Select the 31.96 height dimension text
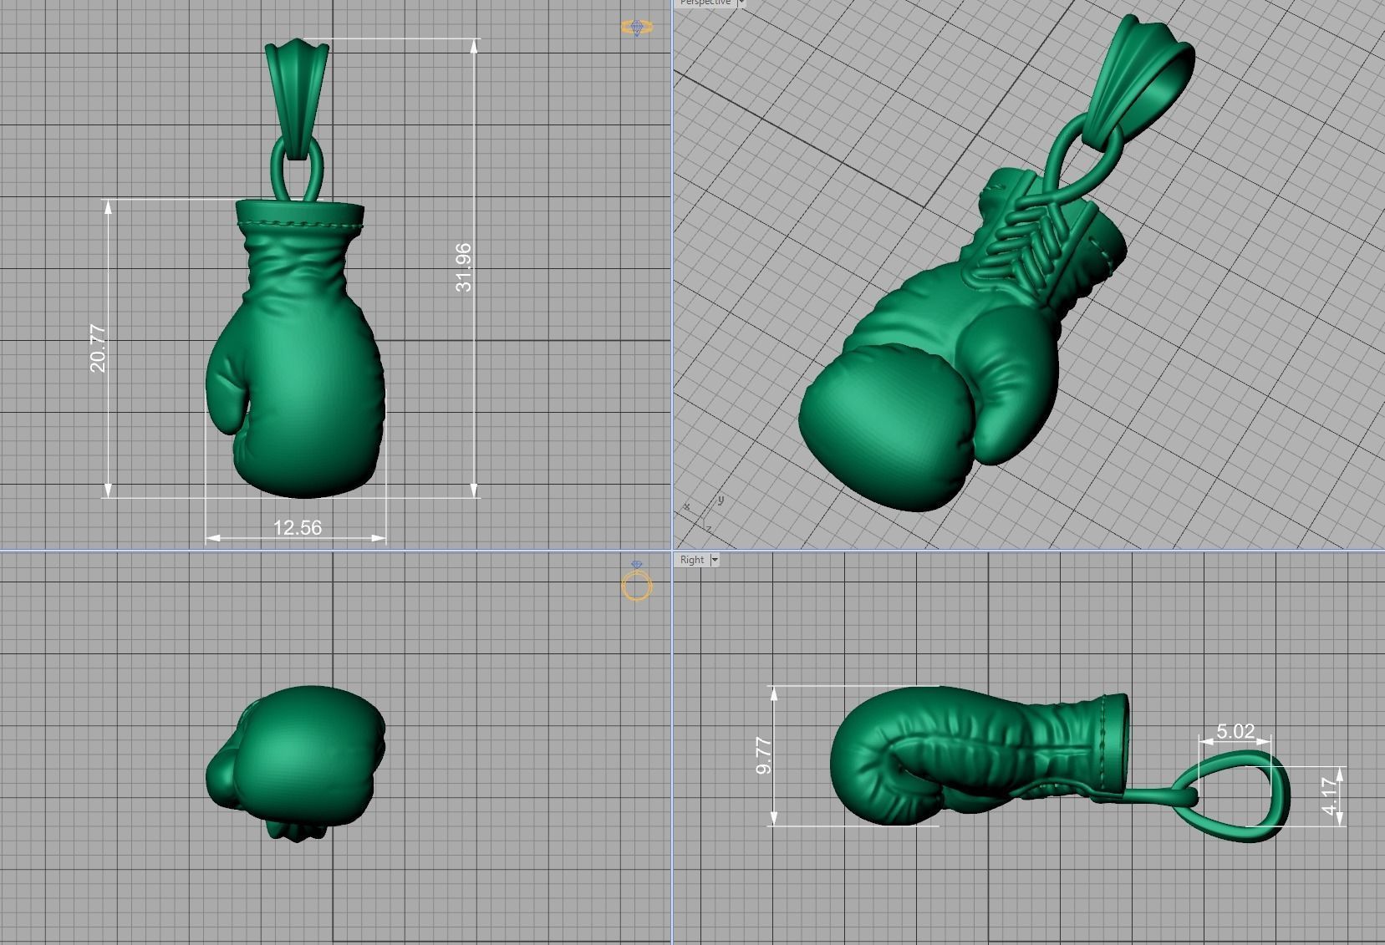The width and height of the screenshot is (1385, 945). pyautogui.click(x=464, y=267)
